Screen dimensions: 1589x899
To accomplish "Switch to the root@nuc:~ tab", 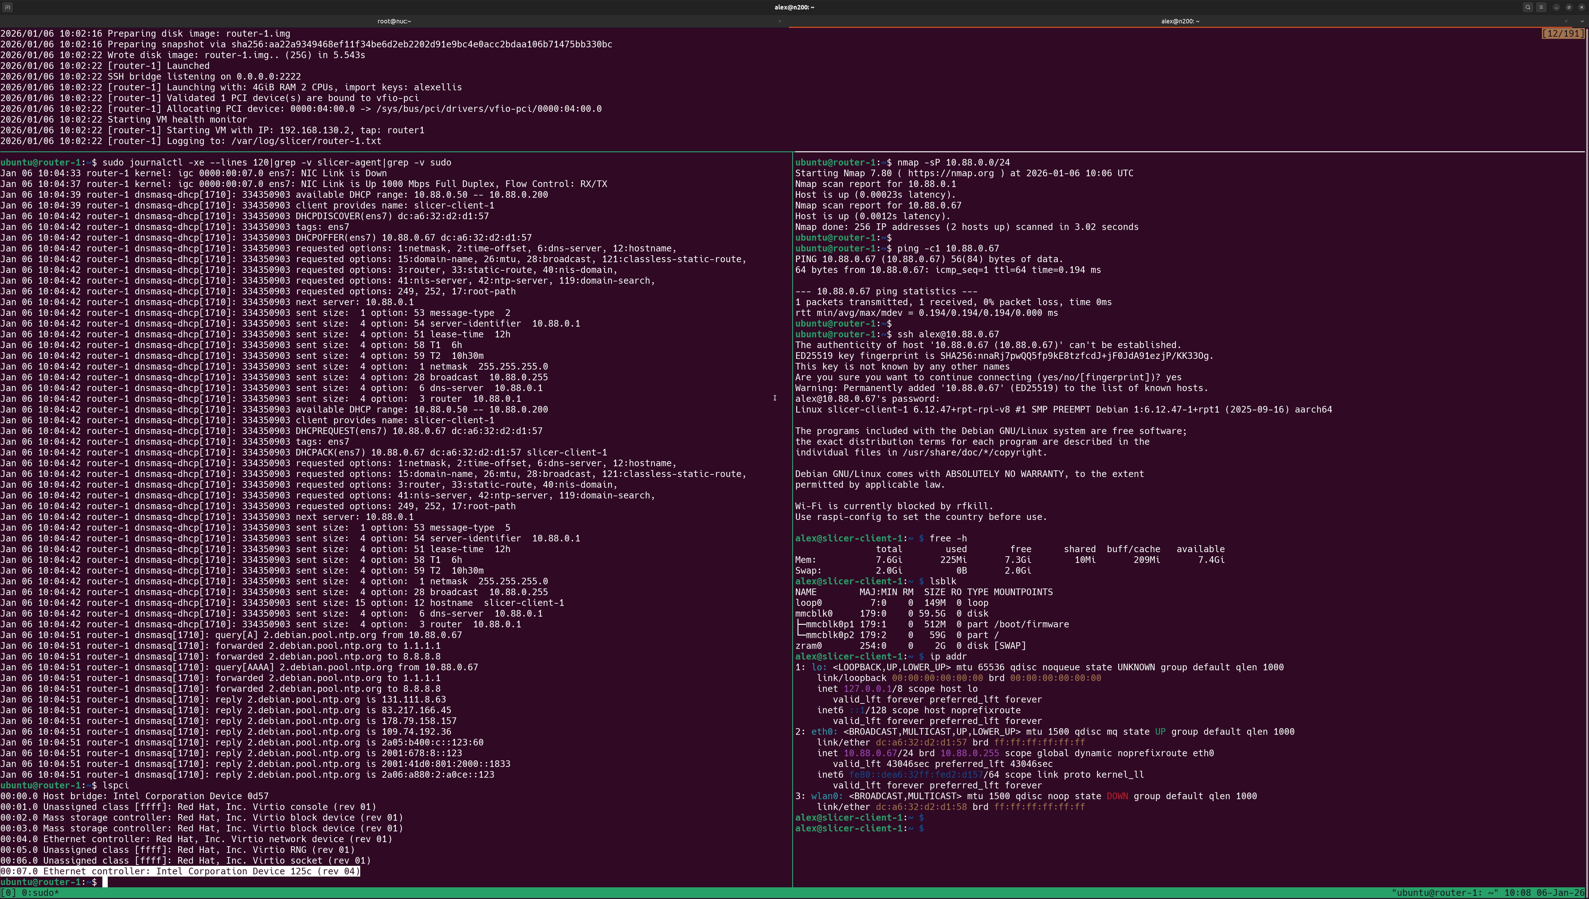I will 395,21.
